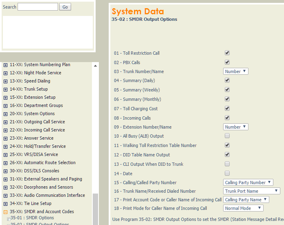Click the navigation tree scrollbar thumb
284x225 pixels.
pos(96,209)
